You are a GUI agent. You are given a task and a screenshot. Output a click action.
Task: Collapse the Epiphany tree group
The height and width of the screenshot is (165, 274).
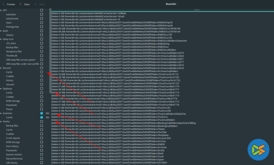click(x=1, y=89)
